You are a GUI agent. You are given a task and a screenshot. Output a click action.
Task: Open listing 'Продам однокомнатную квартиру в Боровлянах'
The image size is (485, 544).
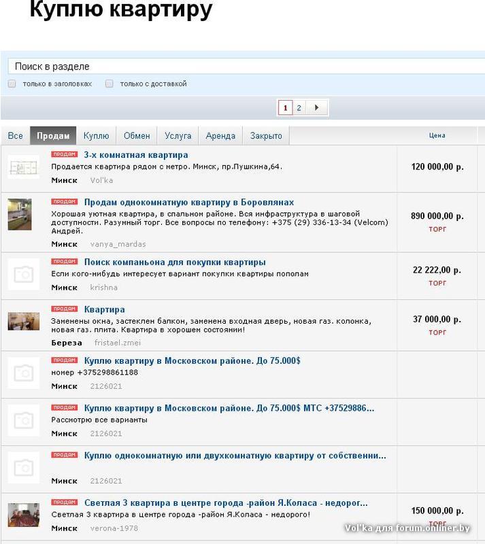coord(189,202)
